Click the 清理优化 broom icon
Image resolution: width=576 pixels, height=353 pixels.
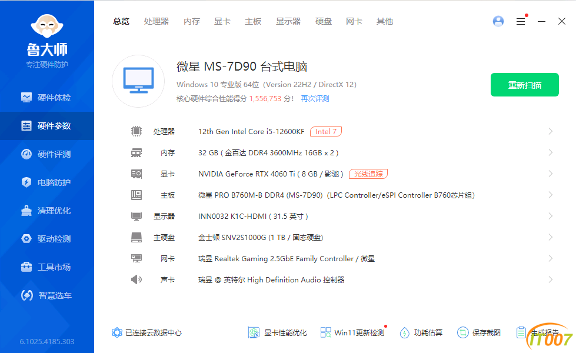click(x=26, y=211)
